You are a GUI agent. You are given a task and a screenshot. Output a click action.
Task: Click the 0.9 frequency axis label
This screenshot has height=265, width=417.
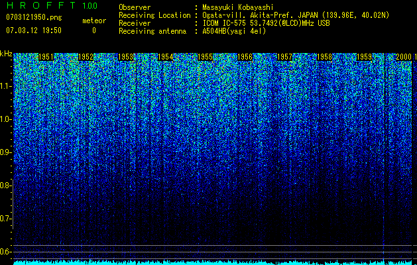(x=5, y=152)
